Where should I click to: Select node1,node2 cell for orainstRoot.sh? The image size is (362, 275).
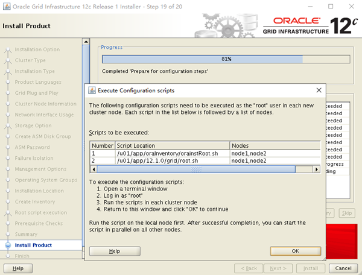[275, 153]
